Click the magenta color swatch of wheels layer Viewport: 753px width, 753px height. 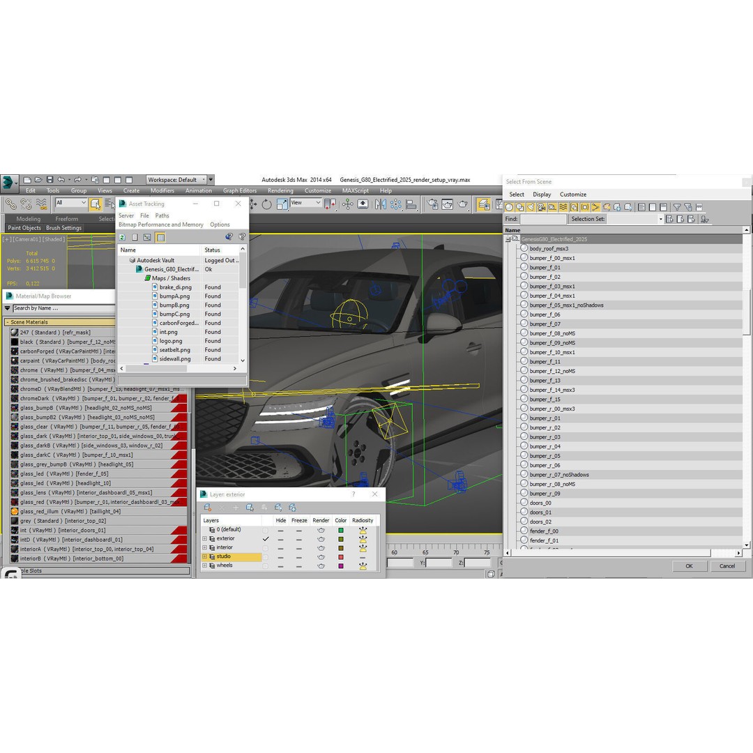341,566
